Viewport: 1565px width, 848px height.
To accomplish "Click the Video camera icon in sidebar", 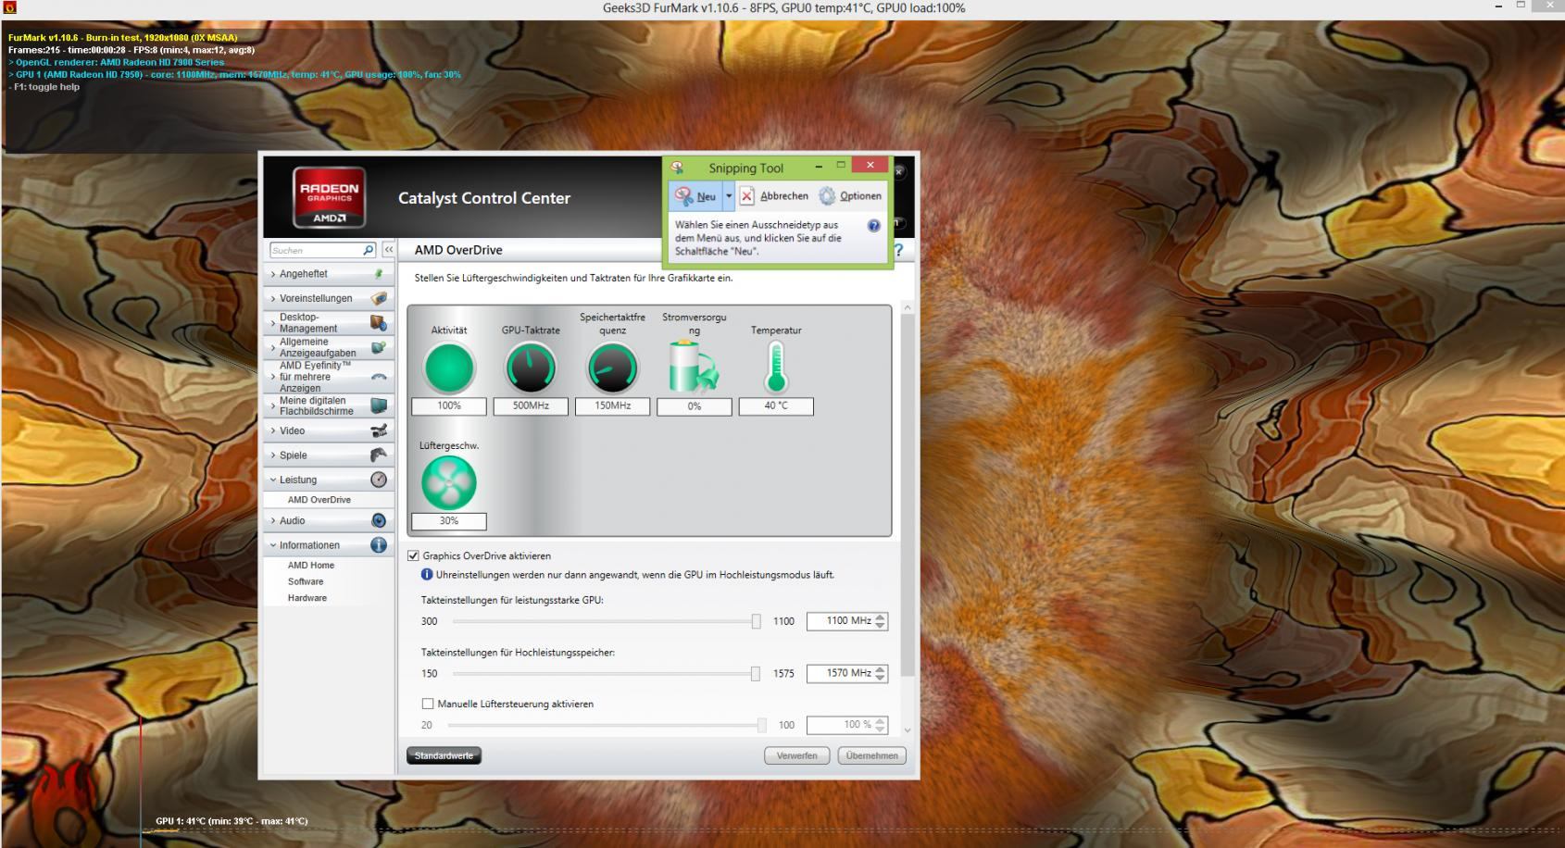I will [x=378, y=430].
